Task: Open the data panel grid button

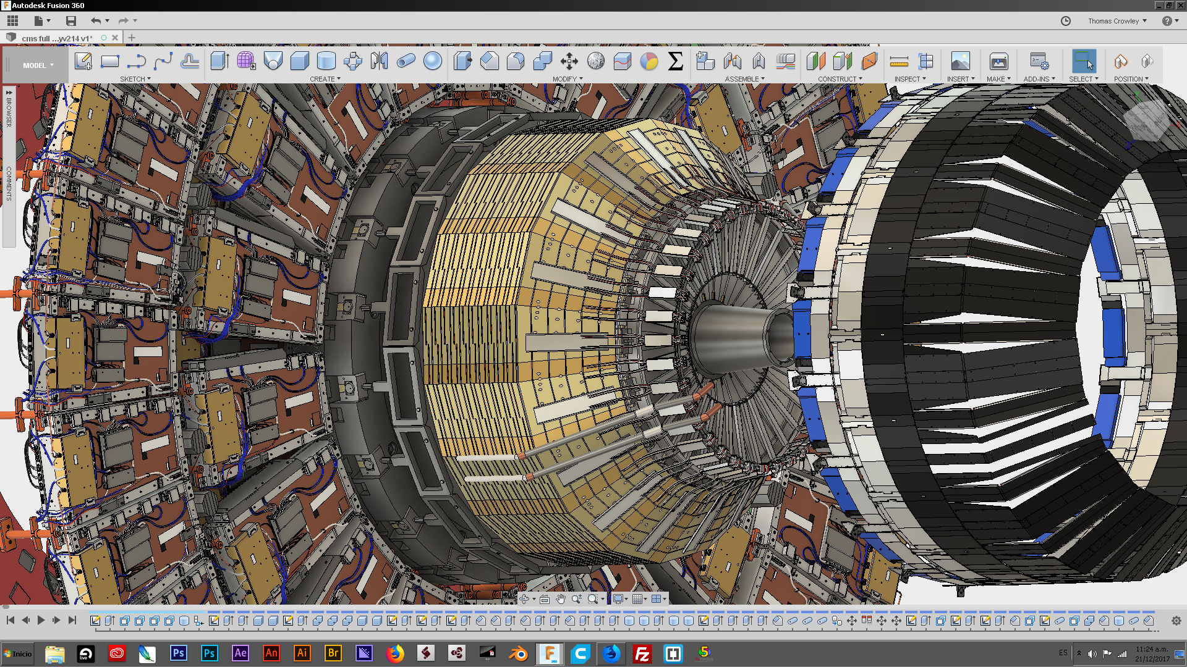Action: coord(12,20)
